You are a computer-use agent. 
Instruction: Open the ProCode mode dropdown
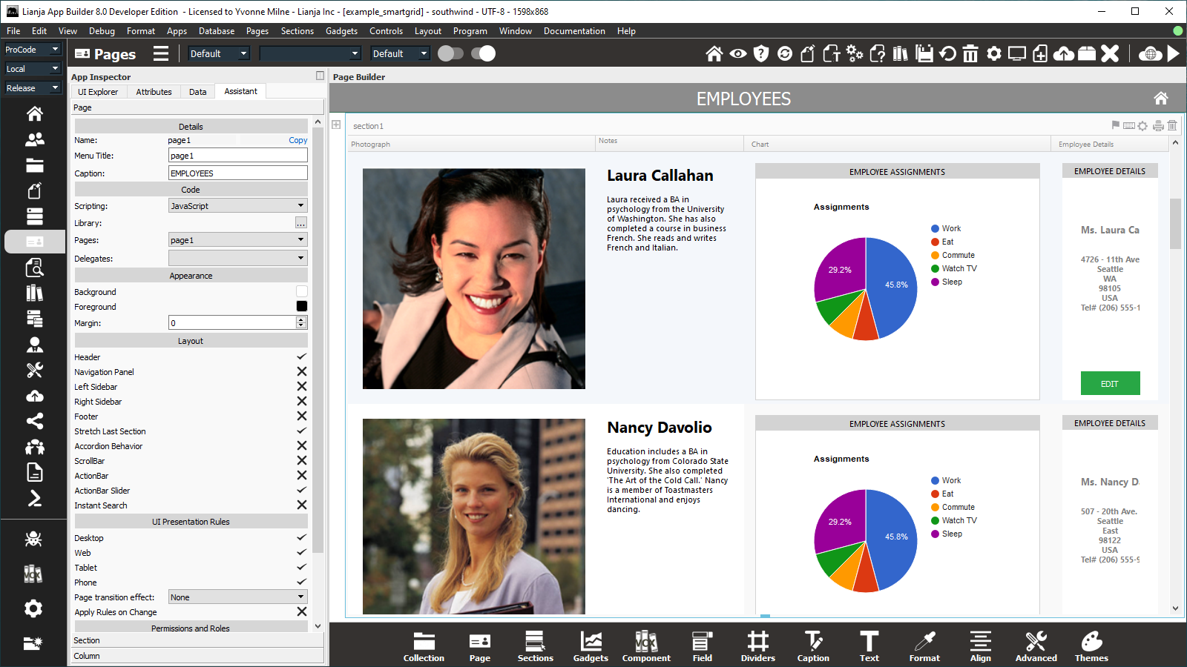[x=33, y=50]
